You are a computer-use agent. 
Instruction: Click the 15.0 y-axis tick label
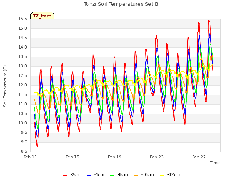23,28
